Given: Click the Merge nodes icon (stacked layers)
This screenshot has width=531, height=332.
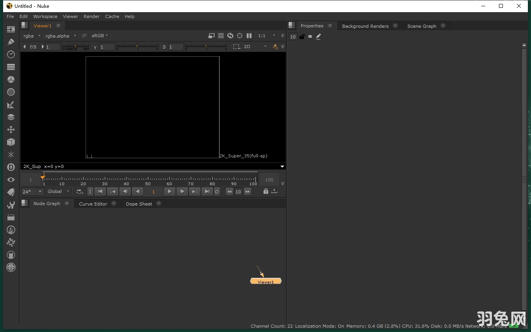Looking at the screenshot, I should tap(11, 117).
